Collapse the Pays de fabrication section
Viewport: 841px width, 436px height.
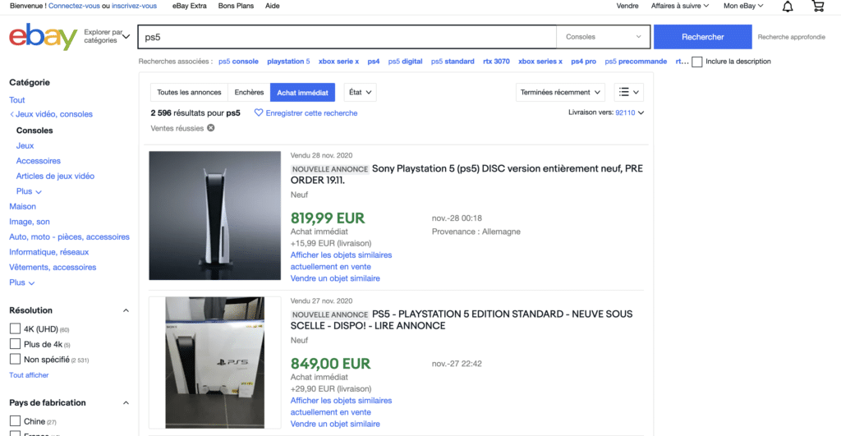click(x=126, y=403)
